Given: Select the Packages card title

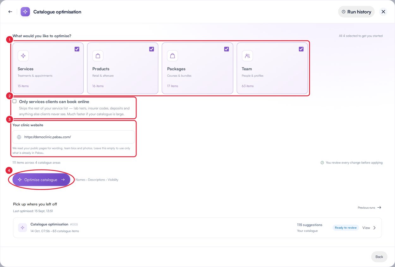Looking at the screenshot, I should 176,69.
